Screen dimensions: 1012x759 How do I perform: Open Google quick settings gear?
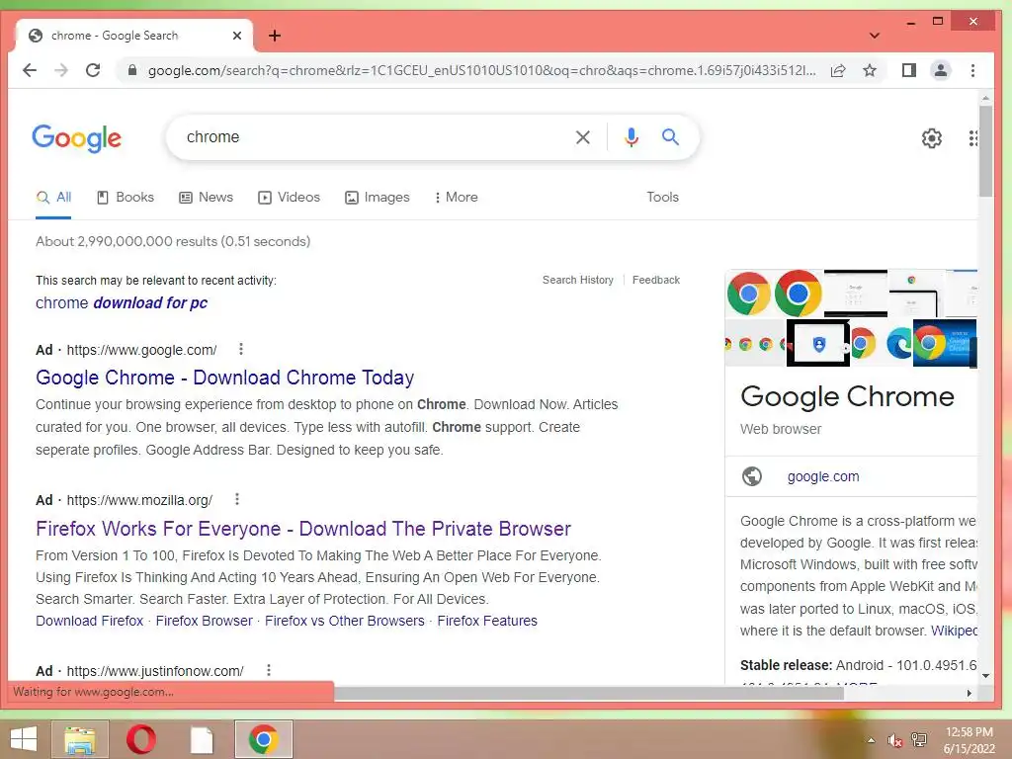[x=931, y=138]
